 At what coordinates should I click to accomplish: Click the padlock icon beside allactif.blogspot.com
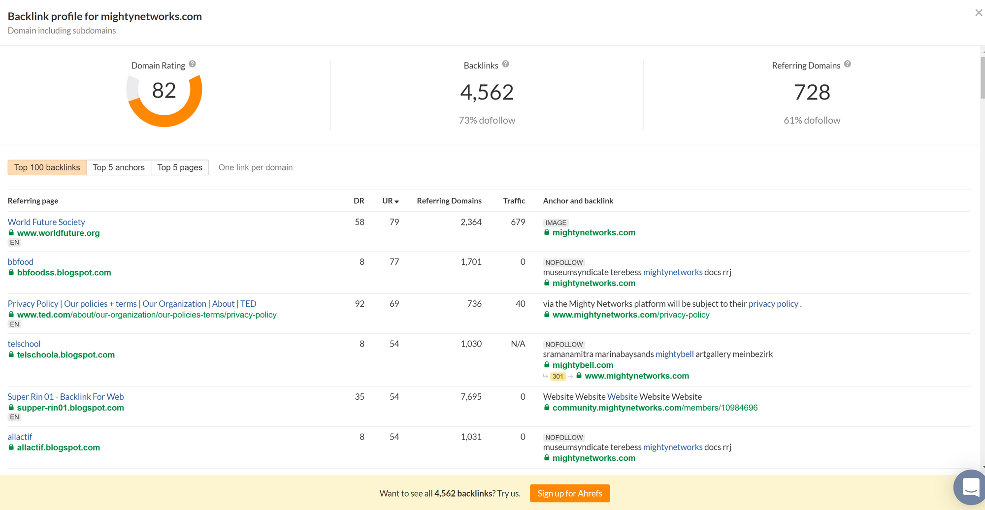(11, 447)
